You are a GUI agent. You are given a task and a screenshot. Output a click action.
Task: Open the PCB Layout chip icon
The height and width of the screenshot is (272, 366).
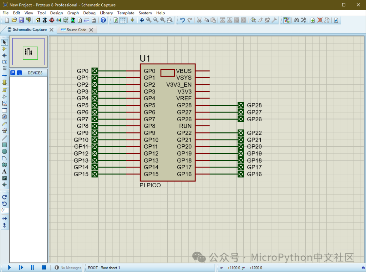click(x=52, y=20)
